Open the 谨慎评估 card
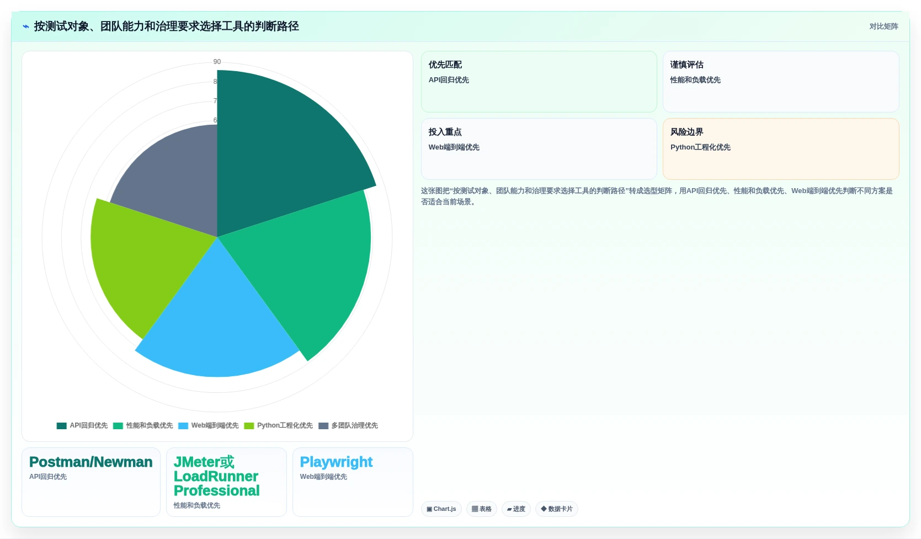921x539 pixels. (781, 82)
